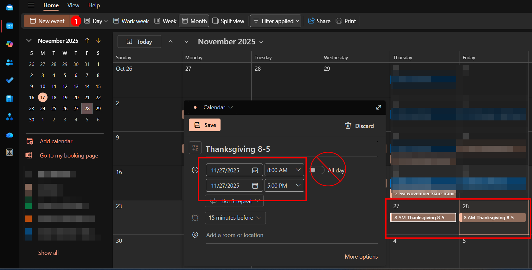Open the Mail app in the sidebar
Screen dimensions: 532x270
click(x=10, y=8)
